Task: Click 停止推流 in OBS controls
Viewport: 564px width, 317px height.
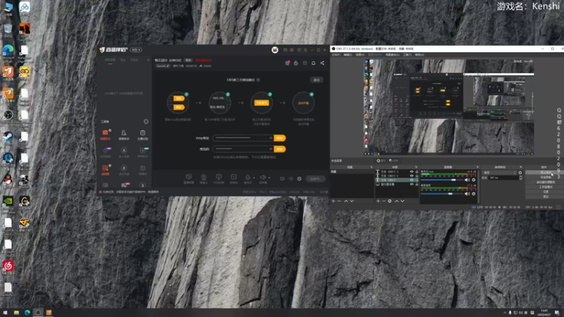Action: coord(545,173)
